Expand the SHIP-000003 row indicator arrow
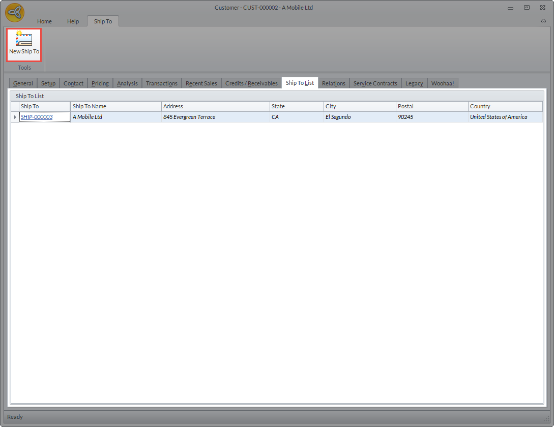 coord(15,117)
